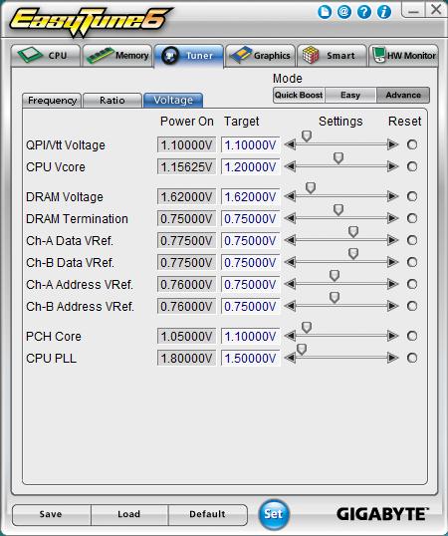
Task: Select the Tuner tab
Action: (x=189, y=56)
